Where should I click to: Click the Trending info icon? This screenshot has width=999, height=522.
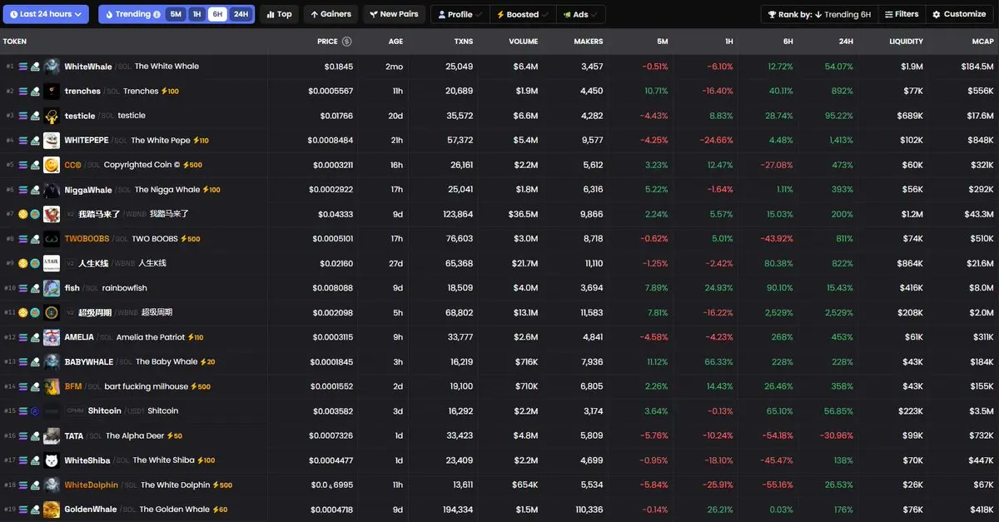(x=157, y=14)
